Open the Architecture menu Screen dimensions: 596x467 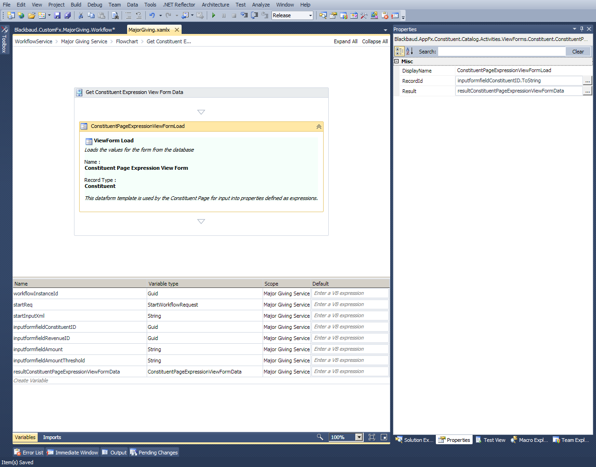click(215, 5)
